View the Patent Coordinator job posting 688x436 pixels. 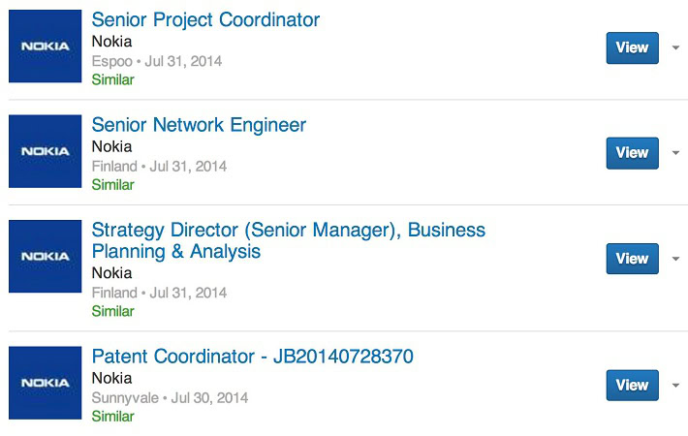tap(632, 385)
